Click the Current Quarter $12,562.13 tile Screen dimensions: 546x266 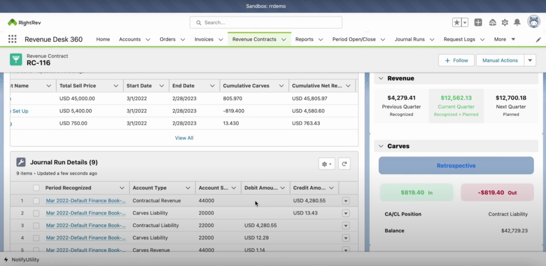[x=456, y=106]
